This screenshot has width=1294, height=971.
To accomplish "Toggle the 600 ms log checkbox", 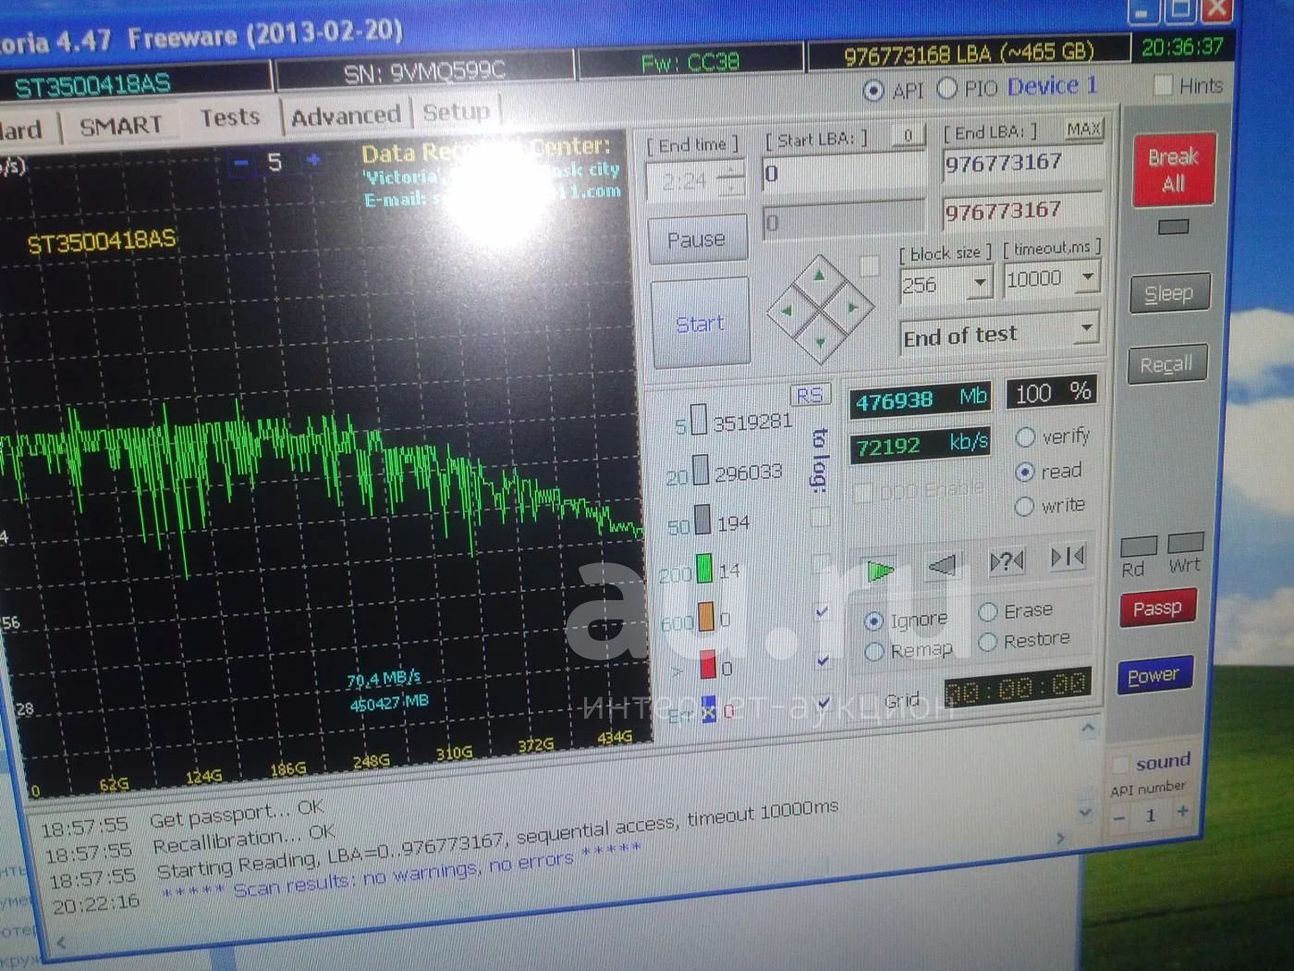I will point(822,612).
